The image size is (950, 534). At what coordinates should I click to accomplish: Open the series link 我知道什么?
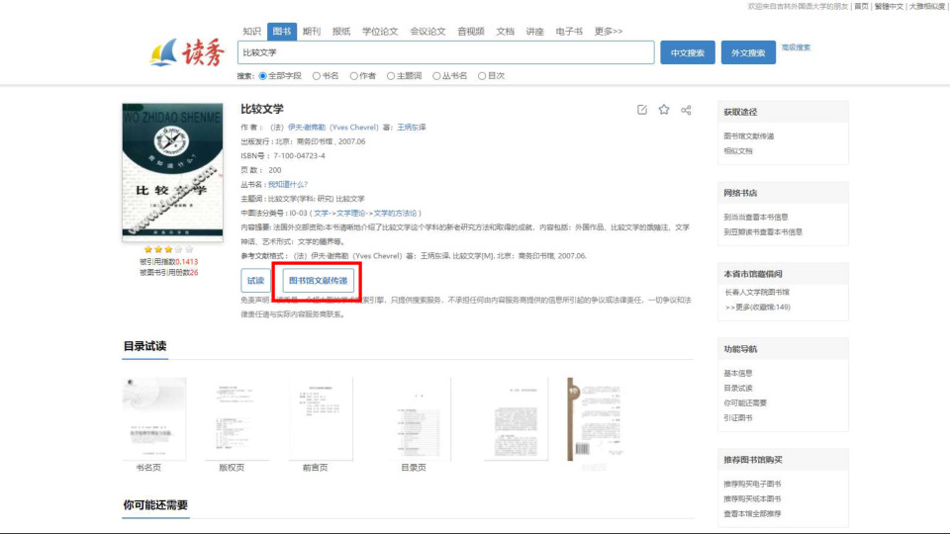coord(288,184)
